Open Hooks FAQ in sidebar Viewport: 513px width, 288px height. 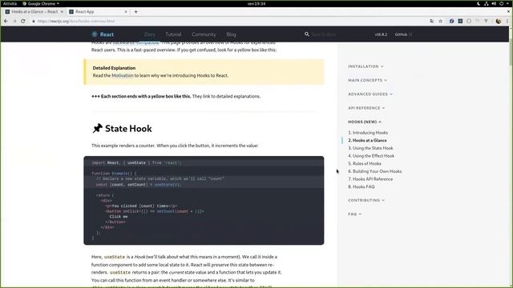pos(362,186)
